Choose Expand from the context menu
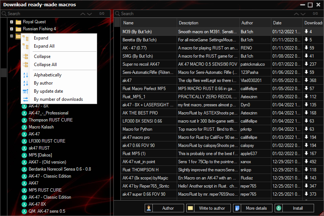Viewport: 324px width, 216px height. pos(59,38)
